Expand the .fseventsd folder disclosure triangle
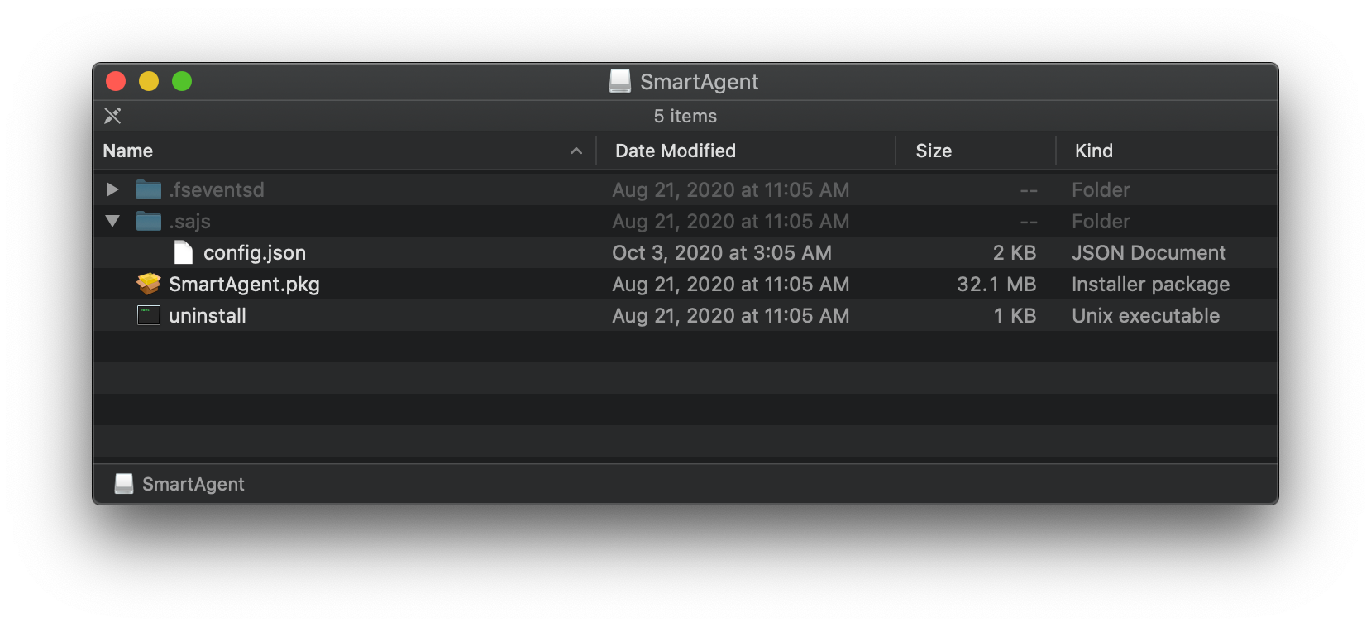This screenshot has width=1371, height=627. tap(112, 190)
